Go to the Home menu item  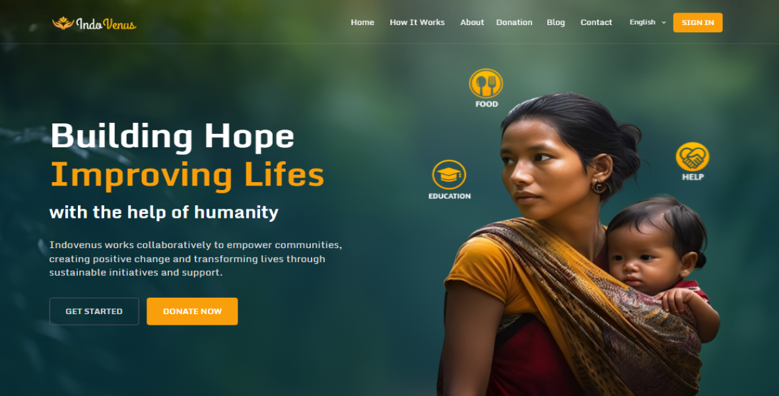(x=362, y=22)
